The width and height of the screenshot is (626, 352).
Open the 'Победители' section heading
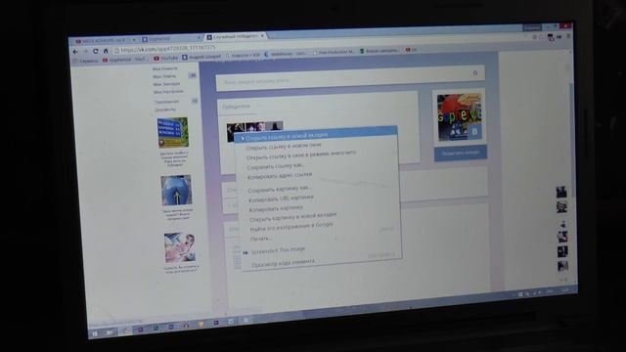236,107
